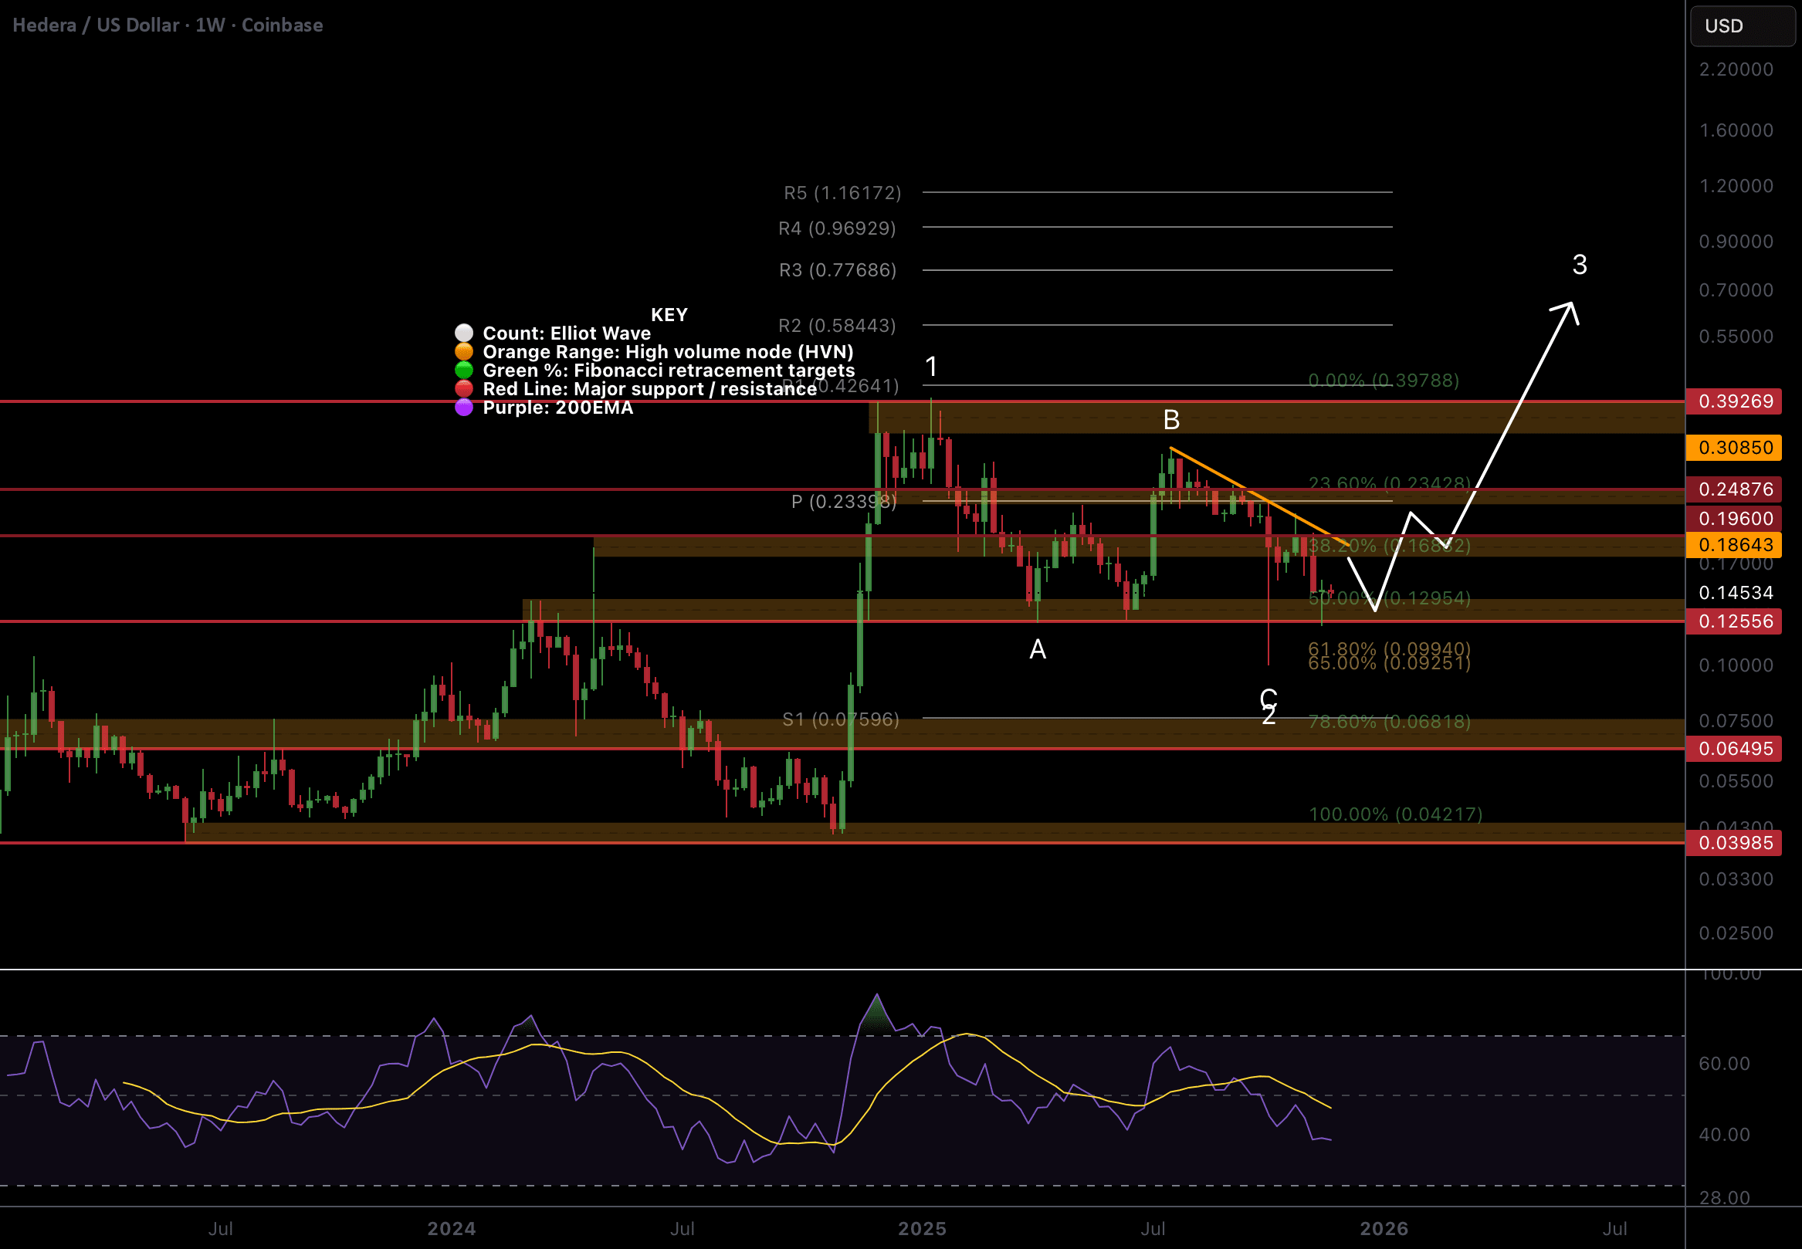The image size is (1802, 1249).
Task: Click green circle beside Fibonacci retracement targets
Action: (x=463, y=371)
